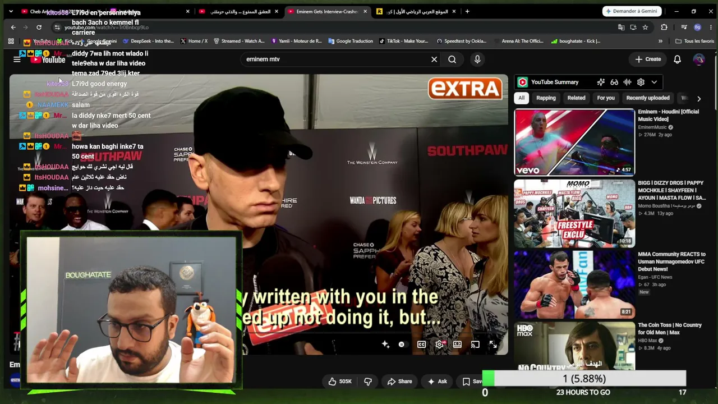Image resolution: width=718 pixels, height=404 pixels.
Task: Select the Rapping filter chip
Action: point(546,98)
